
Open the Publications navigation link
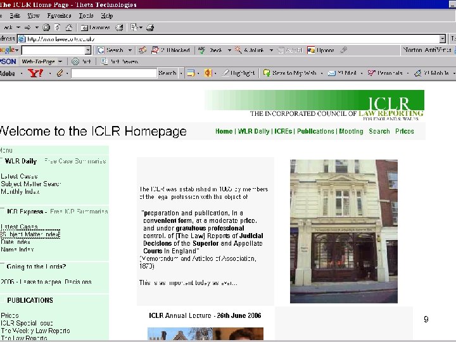[x=315, y=132]
